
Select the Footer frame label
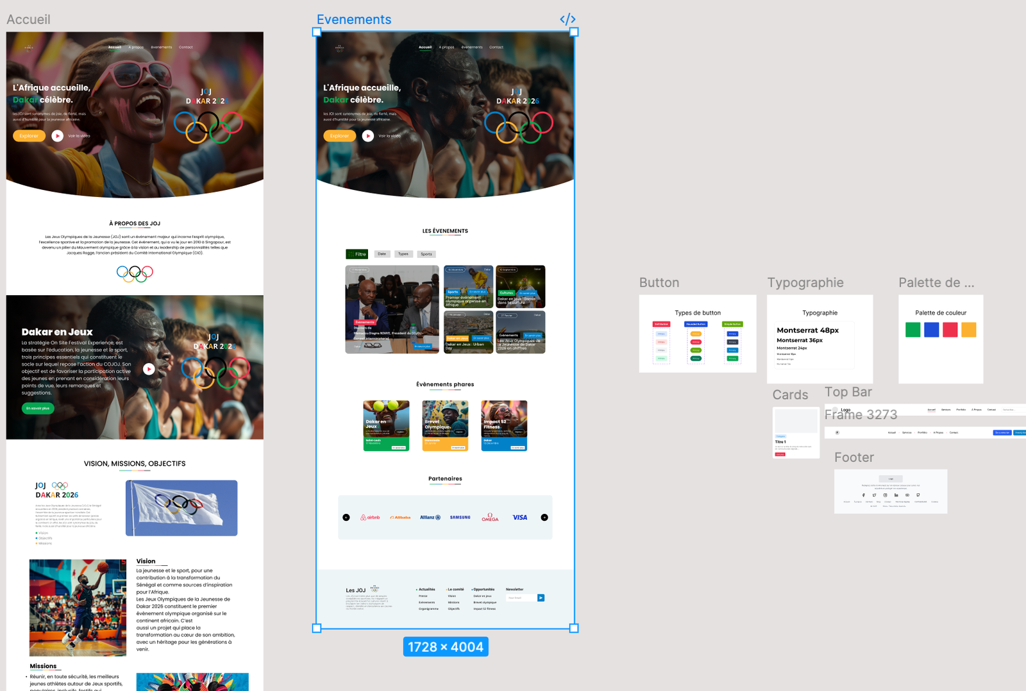tap(854, 457)
